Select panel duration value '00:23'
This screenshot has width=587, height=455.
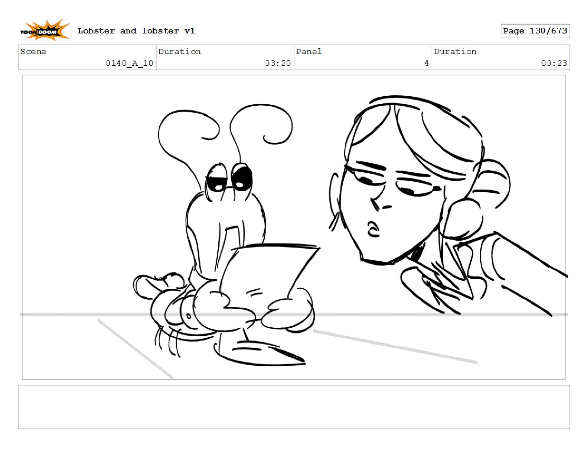[x=554, y=63]
